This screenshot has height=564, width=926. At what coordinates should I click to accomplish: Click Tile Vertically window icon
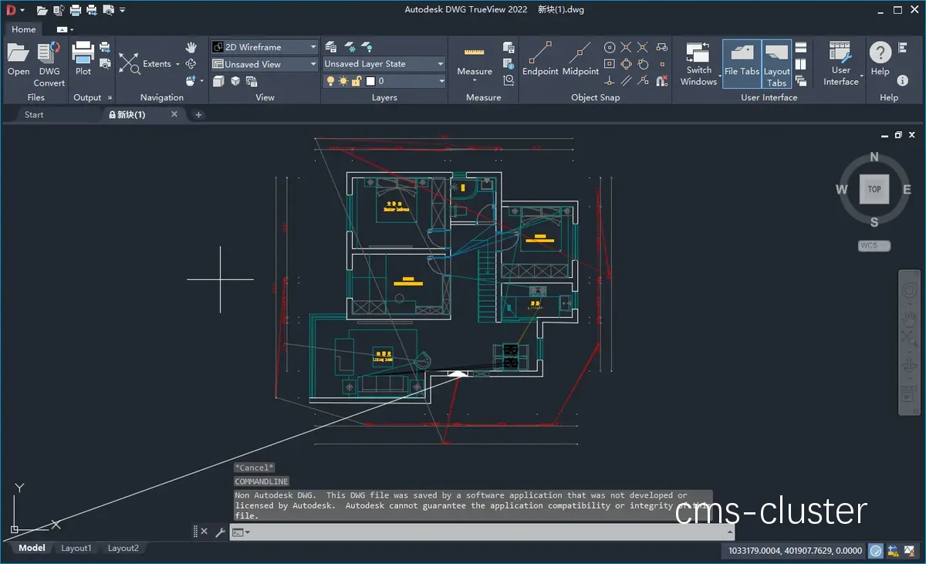801,64
